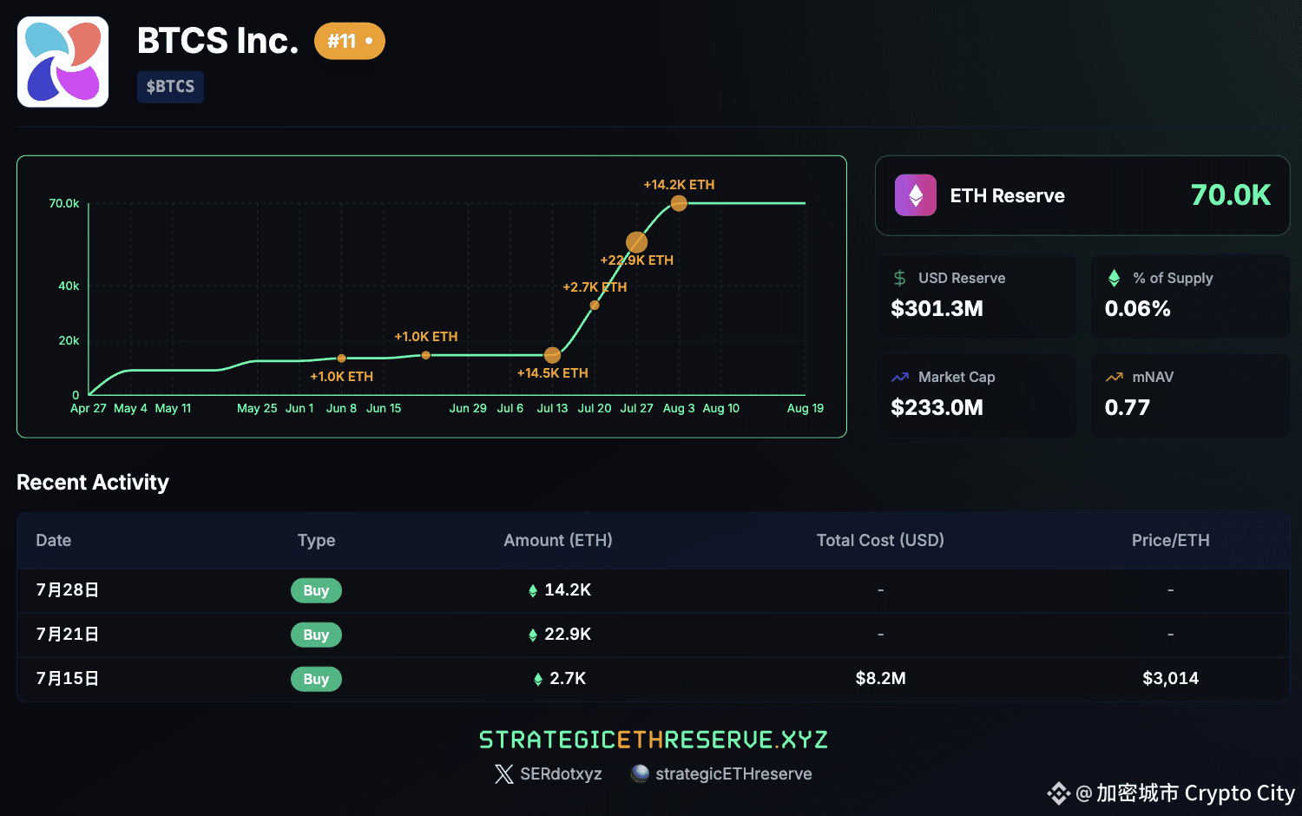Click the BTCS Inc. company title
The height and width of the screenshot is (816, 1302).
tap(218, 41)
